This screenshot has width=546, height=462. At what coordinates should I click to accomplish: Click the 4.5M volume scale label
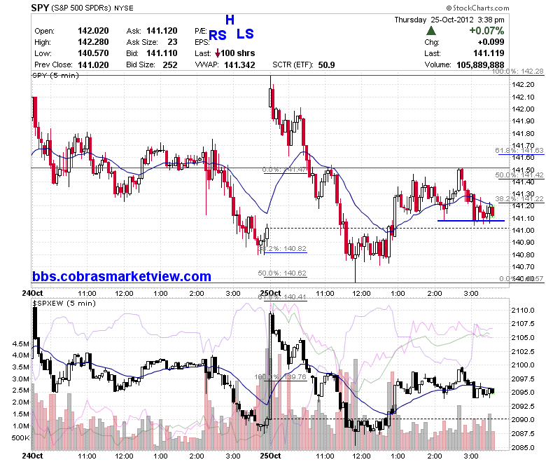point(21,344)
